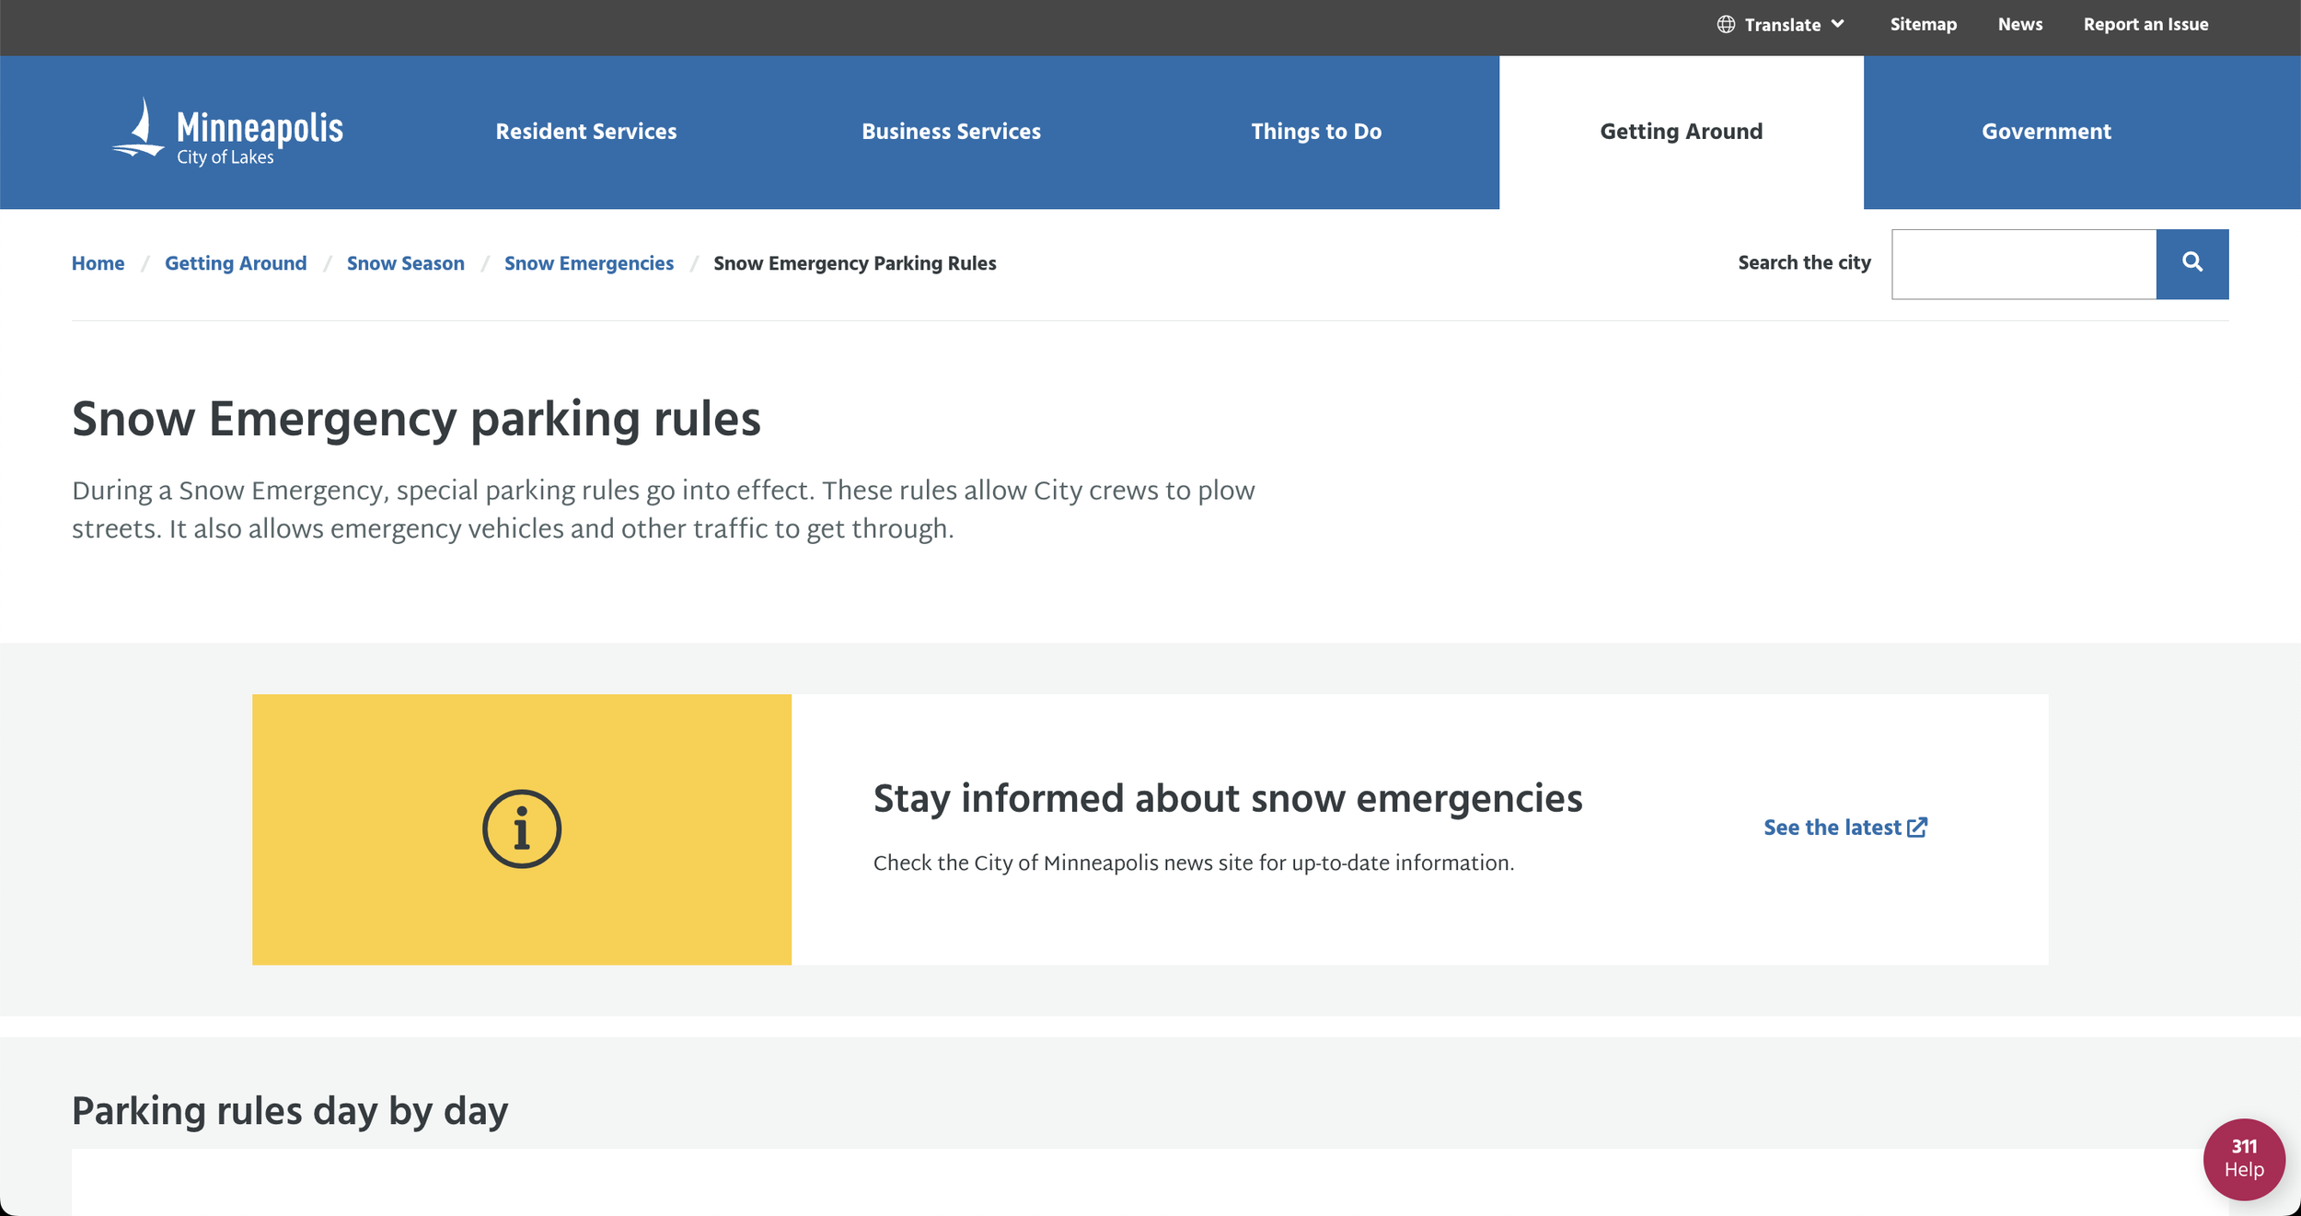The height and width of the screenshot is (1216, 2301).
Task: Go to Home breadcrumb
Action: tap(98, 263)
